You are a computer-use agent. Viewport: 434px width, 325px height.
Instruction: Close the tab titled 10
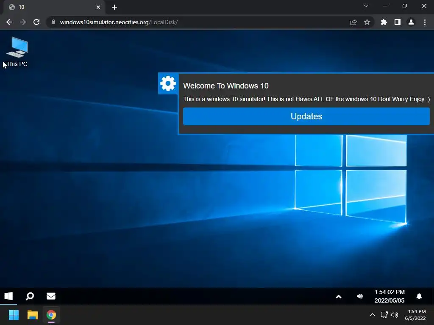pos(98,7)
